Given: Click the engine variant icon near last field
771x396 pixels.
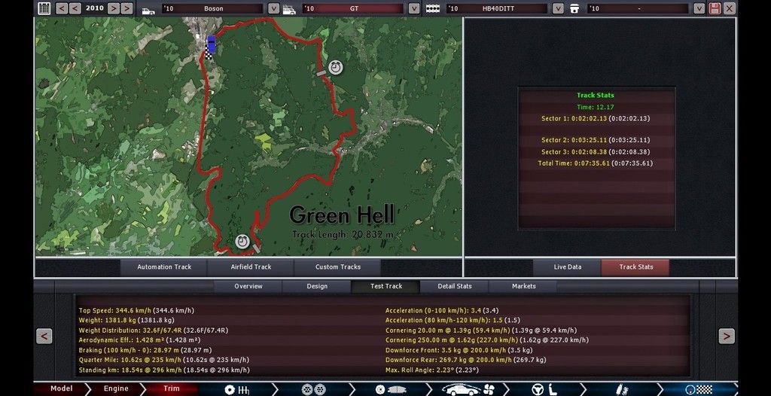Looking at the screenshot, I should [x=574, y=9].
